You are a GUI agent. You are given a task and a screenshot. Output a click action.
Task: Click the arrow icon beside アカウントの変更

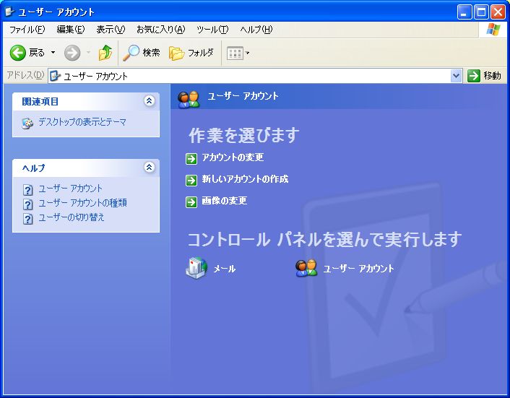click(191, 159)
